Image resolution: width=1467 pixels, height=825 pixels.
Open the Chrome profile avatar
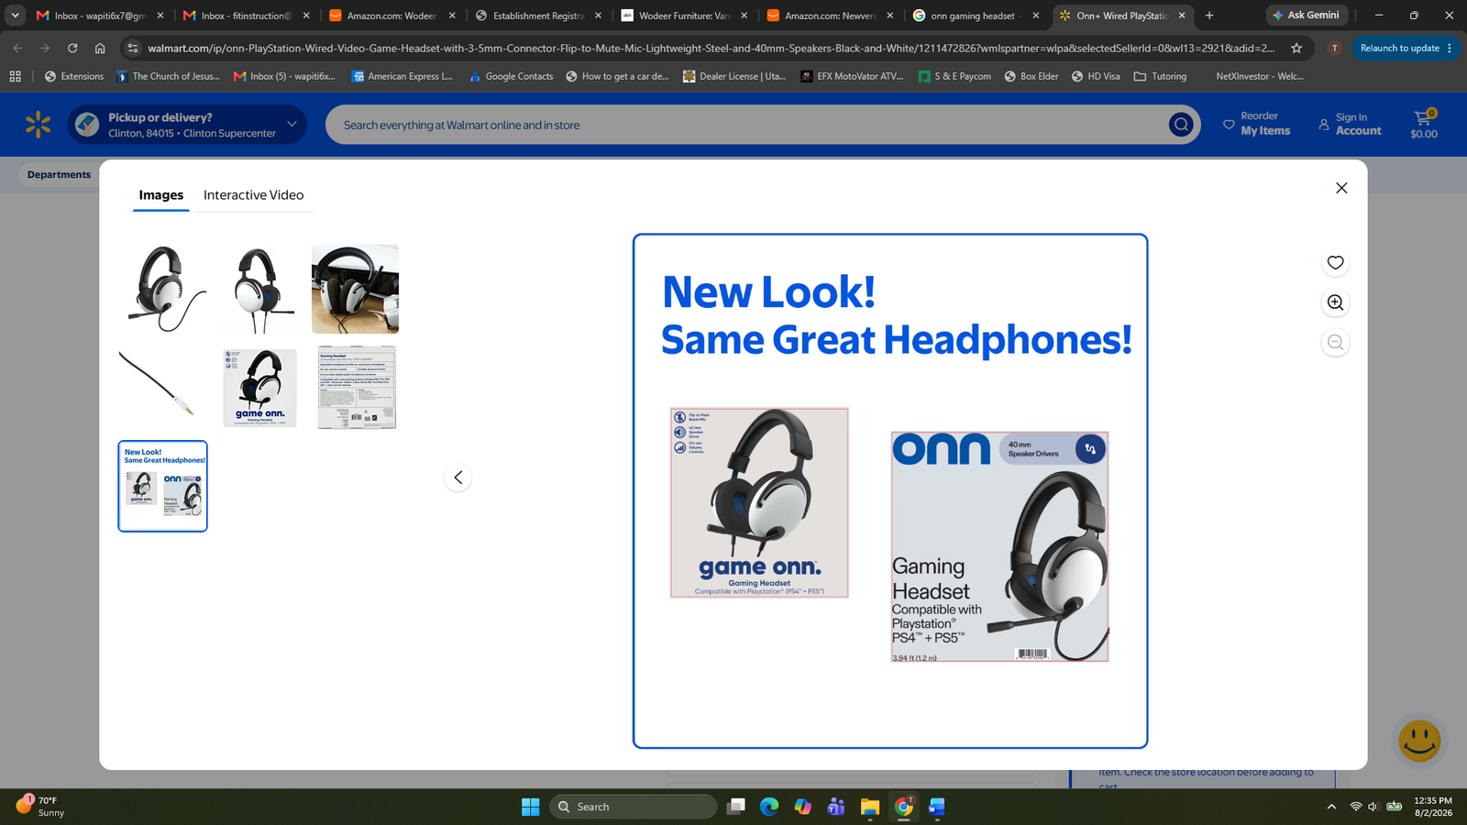tap(1334, 48)
